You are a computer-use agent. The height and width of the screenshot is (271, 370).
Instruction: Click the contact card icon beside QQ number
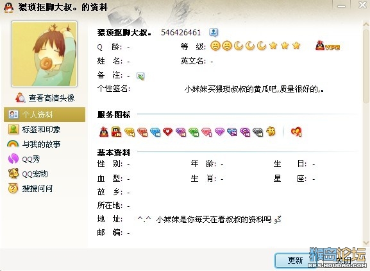coord(214,33)
